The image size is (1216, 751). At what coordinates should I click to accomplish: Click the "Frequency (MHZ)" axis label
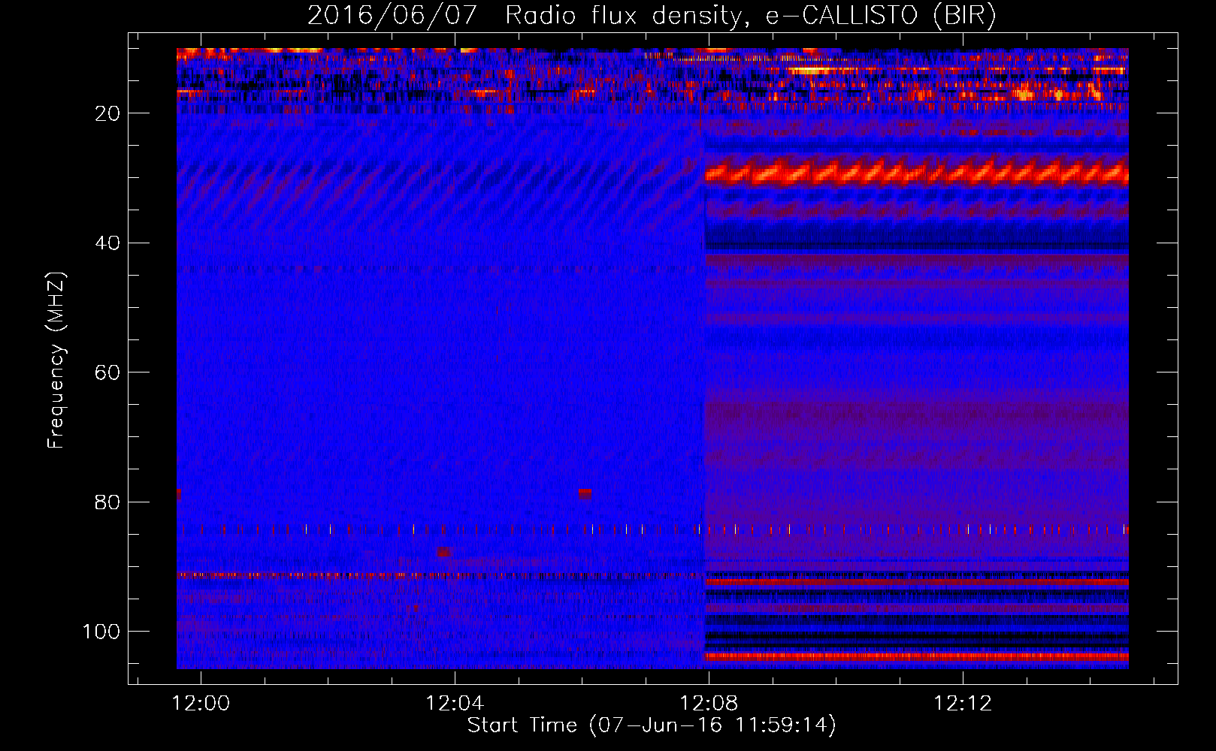pyautogui.click(x=56, y=360)
